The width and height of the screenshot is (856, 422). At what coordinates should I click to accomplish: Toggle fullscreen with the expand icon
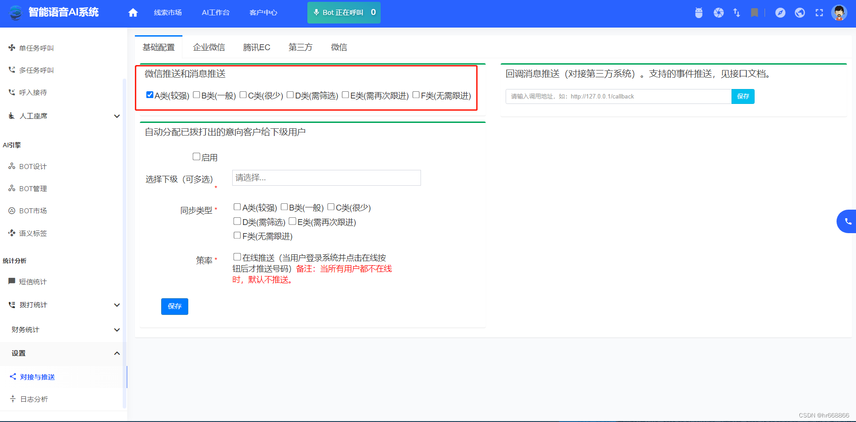point(819,13)
